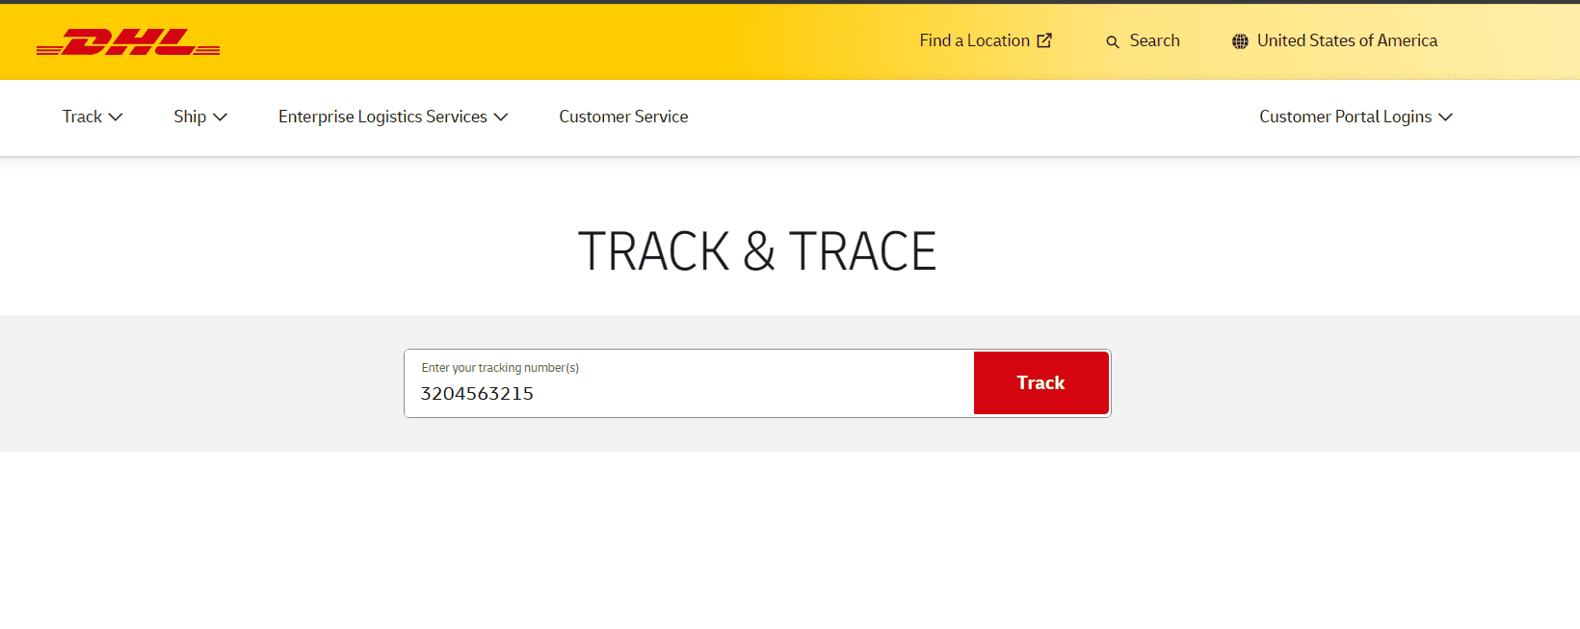Expand the Enterprise Logistics Services chevron
1580x629 pixels.
coord(501,117)
